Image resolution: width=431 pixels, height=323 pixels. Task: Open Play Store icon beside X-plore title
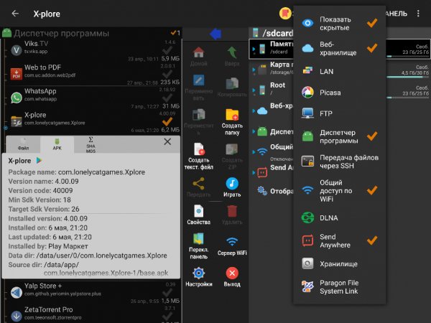tap(39, 160)
